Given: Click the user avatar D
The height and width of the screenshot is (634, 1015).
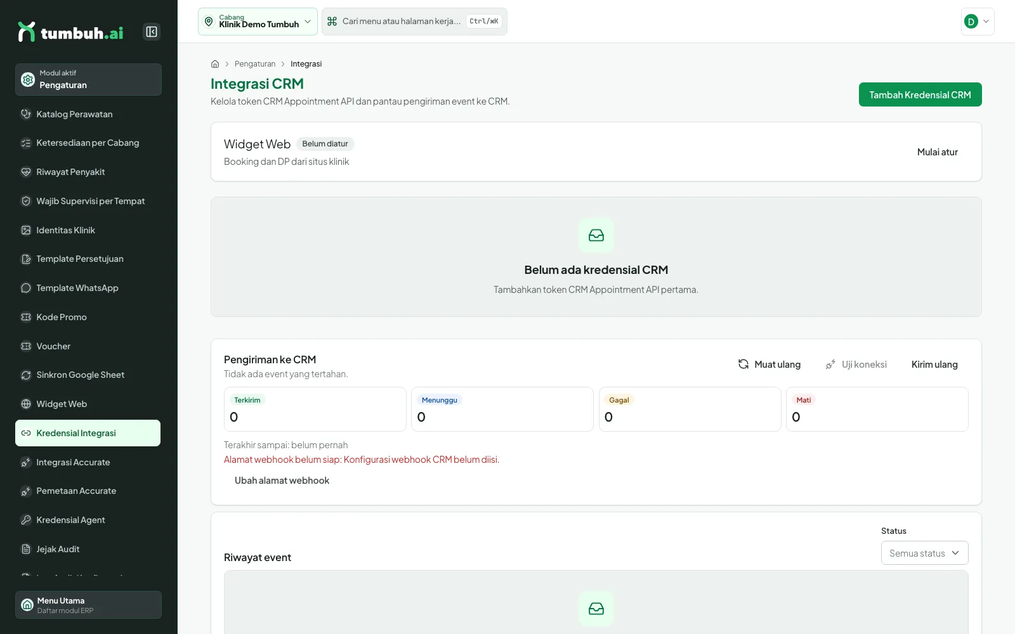Looking at the screenshot, I should pyautogui.click(x=971, y=22).
